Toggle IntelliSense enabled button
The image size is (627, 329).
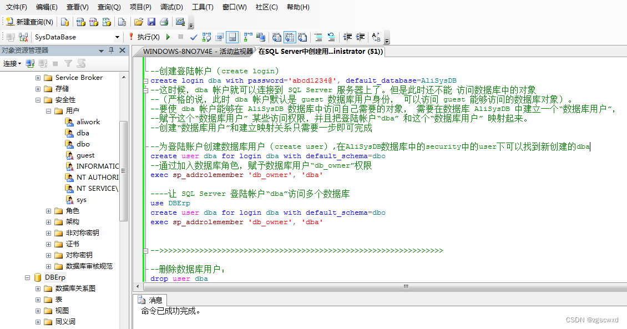coord(232,37)
